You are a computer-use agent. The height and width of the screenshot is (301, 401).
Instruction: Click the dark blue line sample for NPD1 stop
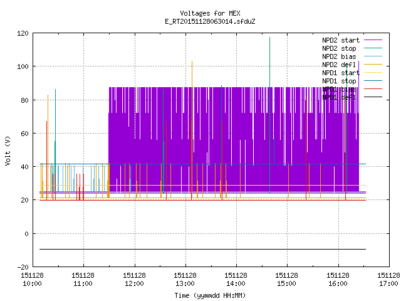pyautogui.click(x=373, y=81)
